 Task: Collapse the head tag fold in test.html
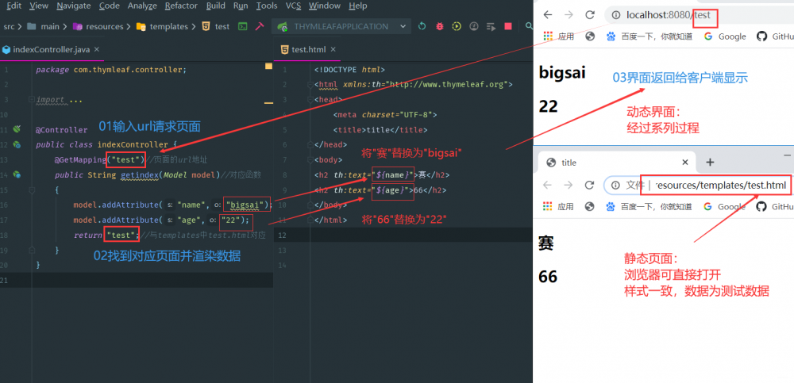pyautogui.click(x=310, y=100)
